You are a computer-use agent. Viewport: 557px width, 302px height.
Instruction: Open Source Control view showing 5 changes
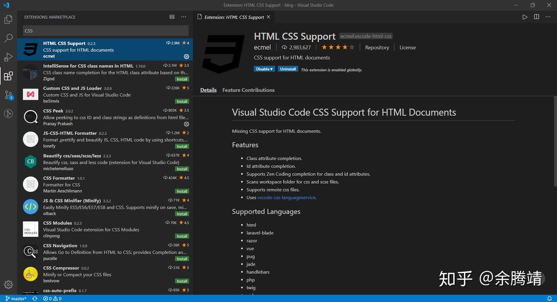[x=8, y=95]
